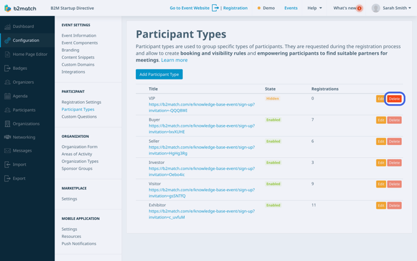This screenshot has height=261, width=417.
Task: Click the Home Page Editor document icon
Action: tap(7, 54)
